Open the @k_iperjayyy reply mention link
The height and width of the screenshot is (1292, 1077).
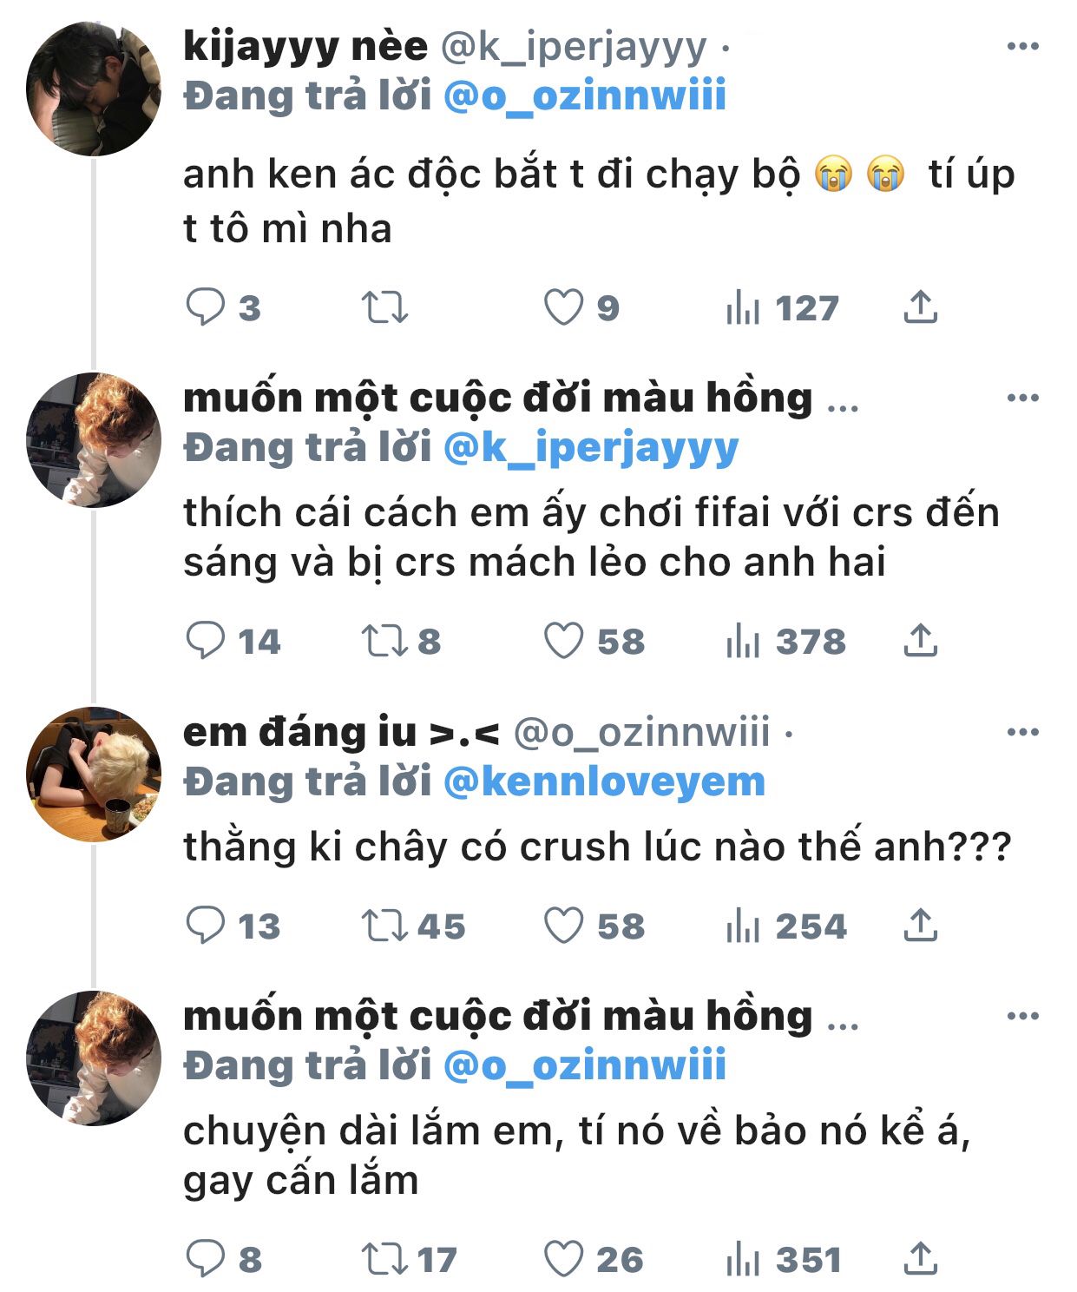tap(590, 448)
